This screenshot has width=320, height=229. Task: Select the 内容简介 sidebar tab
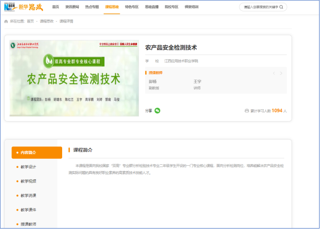click(37, 152)
